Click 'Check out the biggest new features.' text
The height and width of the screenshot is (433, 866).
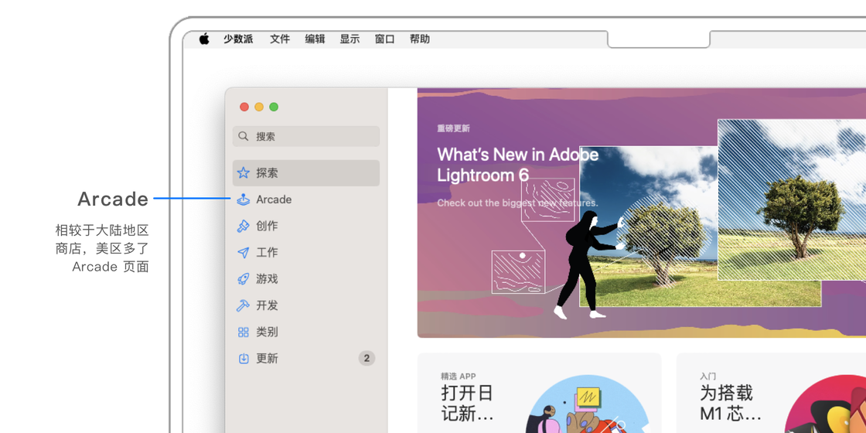517,203
